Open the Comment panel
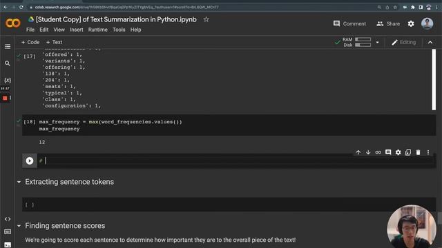Screen dimensions: 442x248 click(349, 24)
